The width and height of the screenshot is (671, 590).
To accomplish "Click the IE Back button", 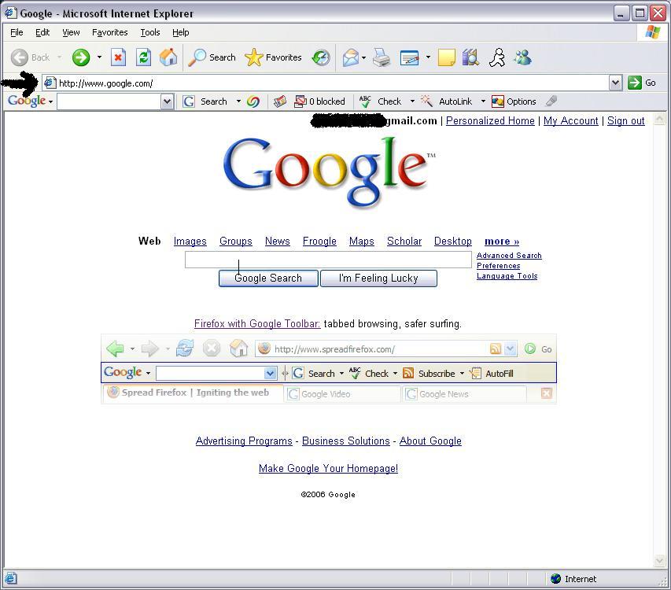I will coord(30,57).
